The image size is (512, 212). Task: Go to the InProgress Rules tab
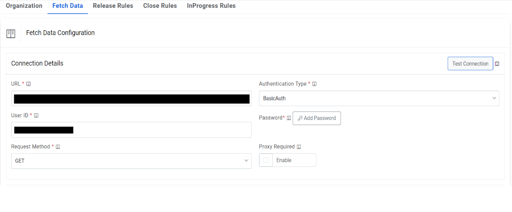[211, 6]
